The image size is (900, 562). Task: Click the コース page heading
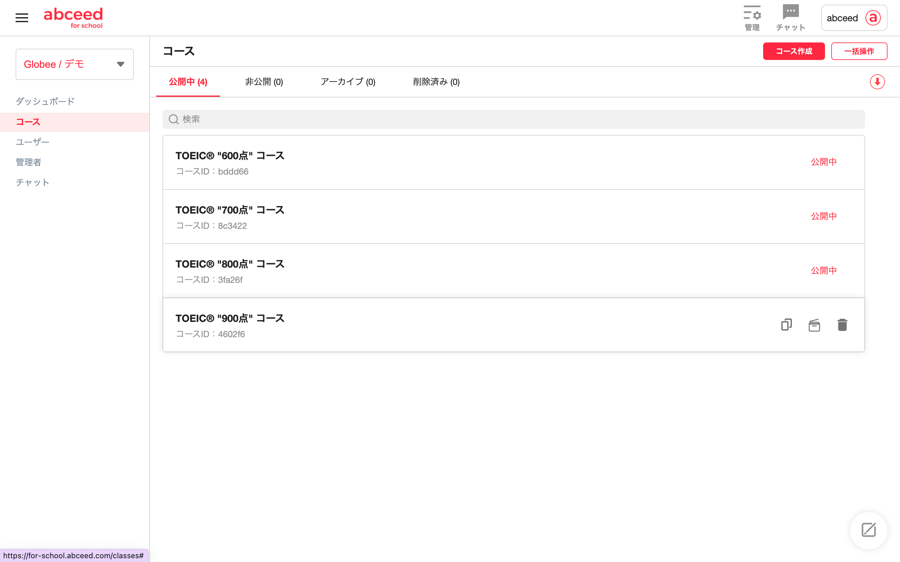pos(179,51)
